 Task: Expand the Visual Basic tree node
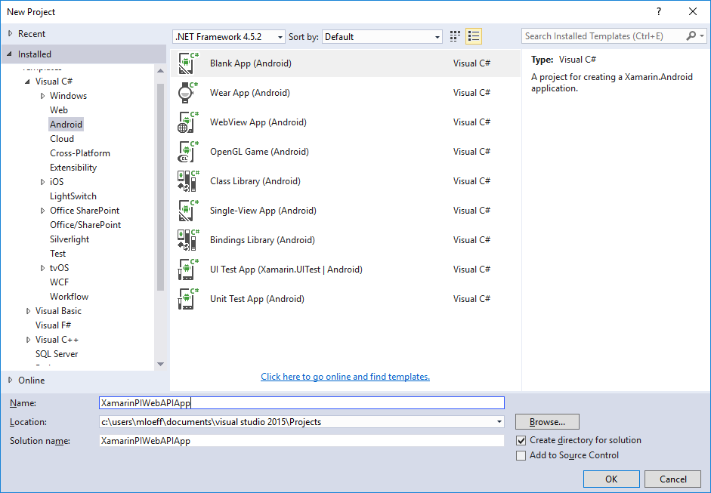click(28, 311)
